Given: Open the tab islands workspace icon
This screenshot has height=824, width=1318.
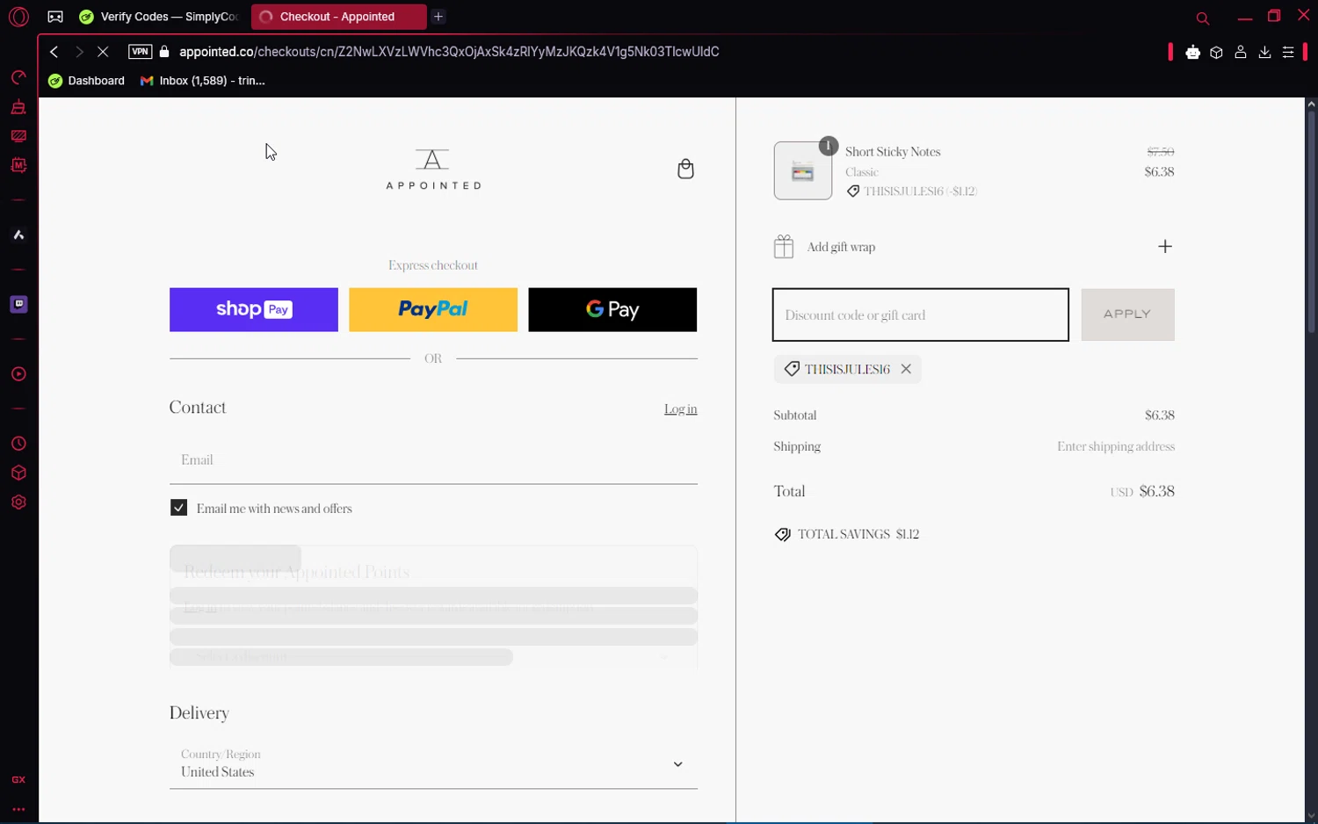Looking at the screenshot, I should [55, 17].
